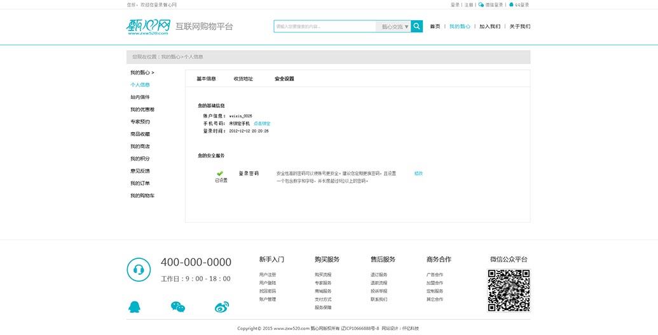Select 我的订单 in the sidebar
The image size is (658, 335).
(x=140, y=183)
